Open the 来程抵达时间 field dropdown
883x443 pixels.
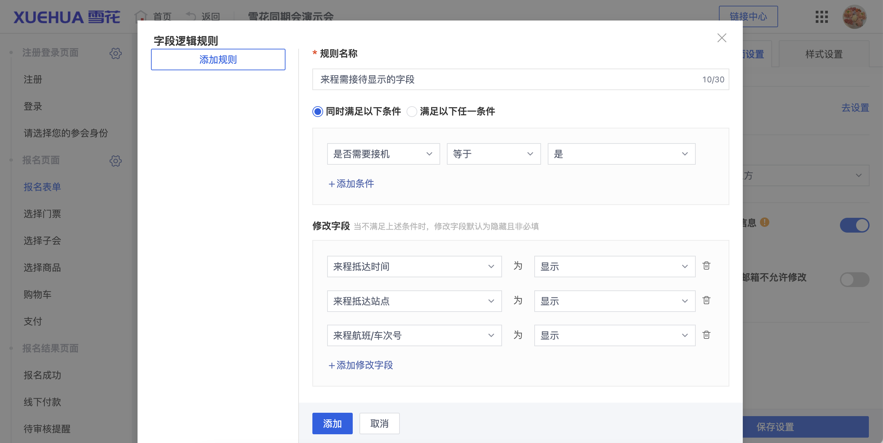point(414,266)
